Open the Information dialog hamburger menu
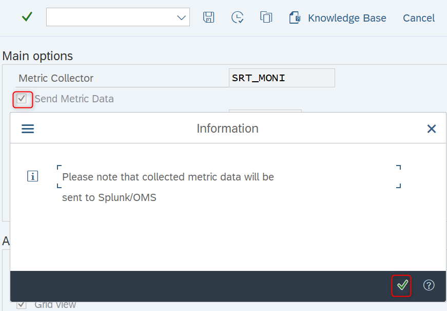Viewport: 447px width, 311px height. point(28,129)
